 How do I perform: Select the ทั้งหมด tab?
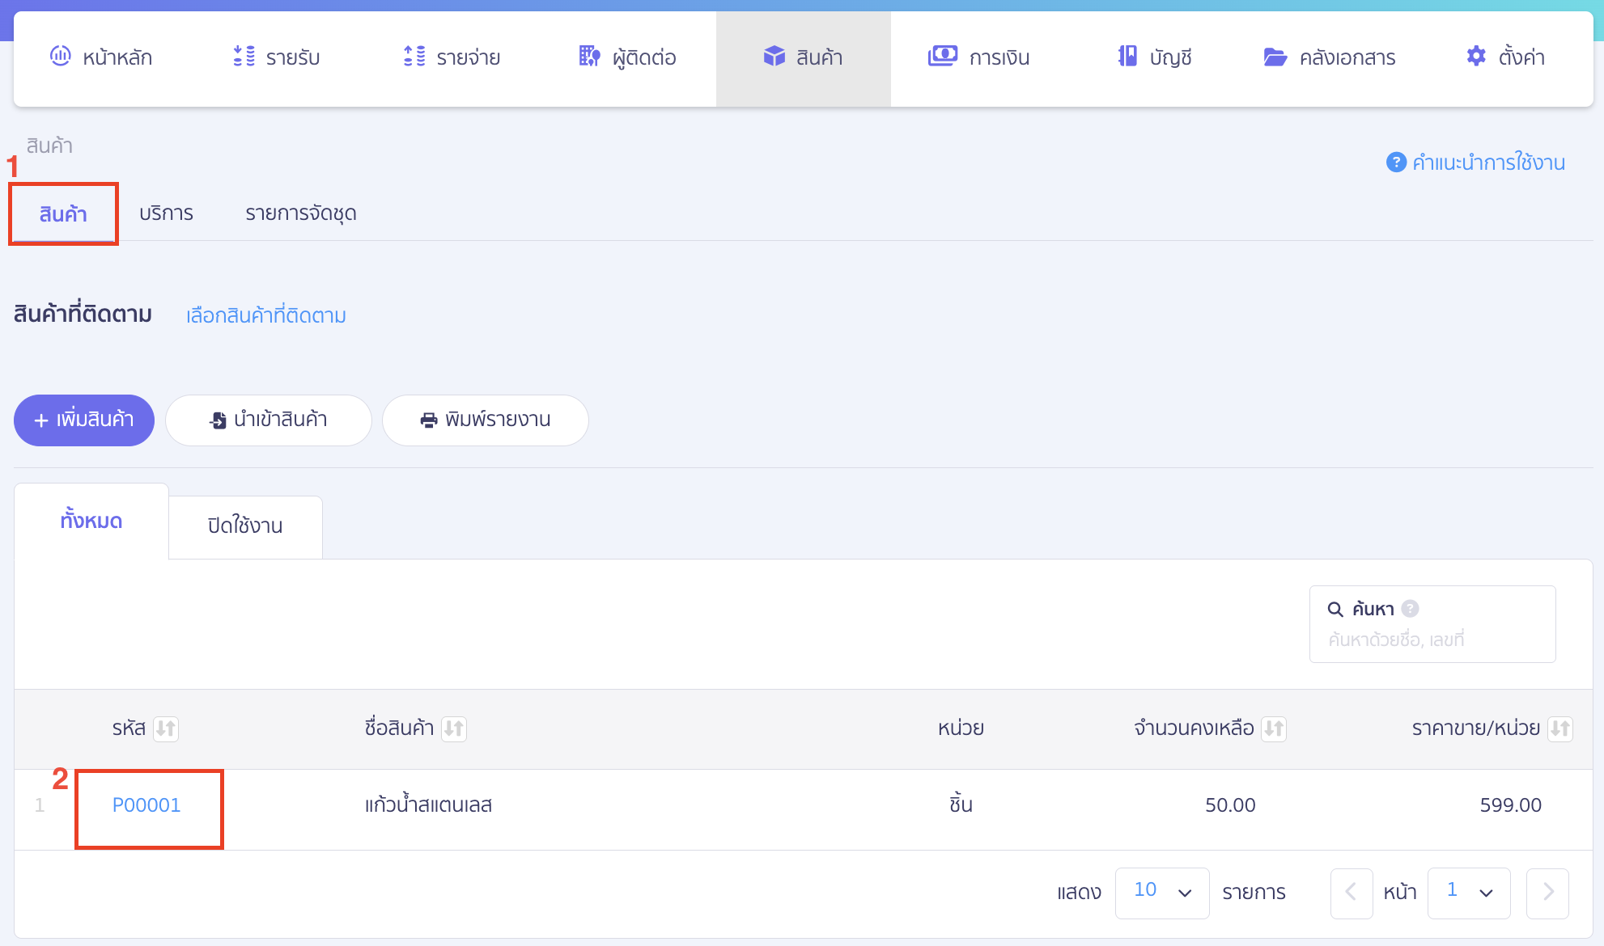[x=91, y=522]
